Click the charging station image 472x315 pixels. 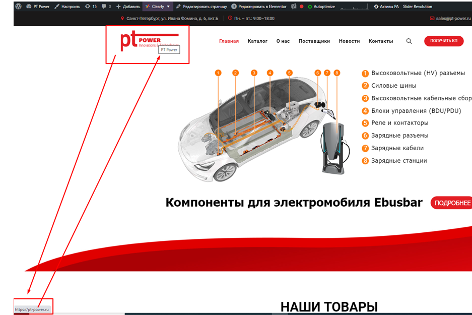coord(334,148)
